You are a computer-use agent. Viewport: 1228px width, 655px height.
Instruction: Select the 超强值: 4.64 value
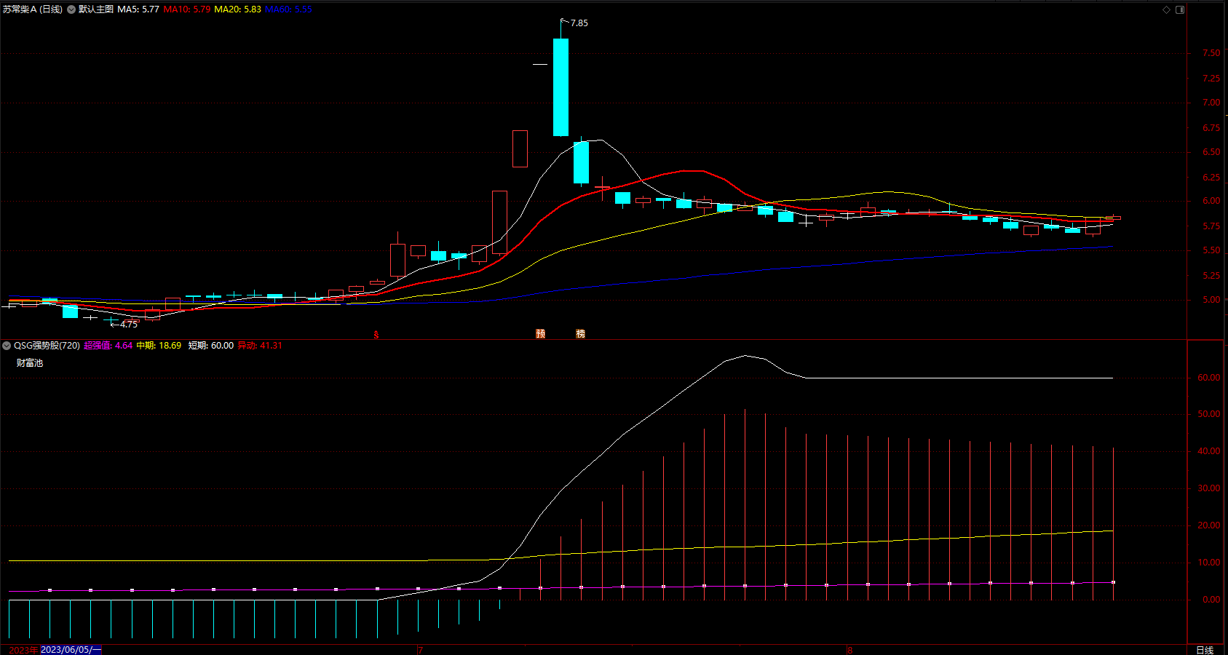pyautogui.click(x=108, y=346)
